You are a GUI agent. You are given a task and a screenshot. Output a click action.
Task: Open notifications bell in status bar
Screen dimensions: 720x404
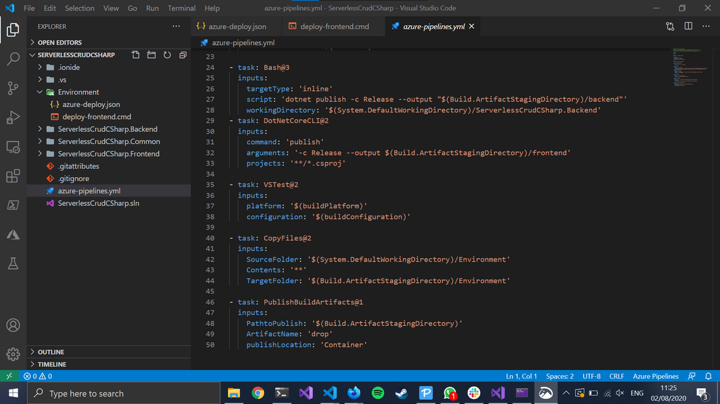(709, 376)
